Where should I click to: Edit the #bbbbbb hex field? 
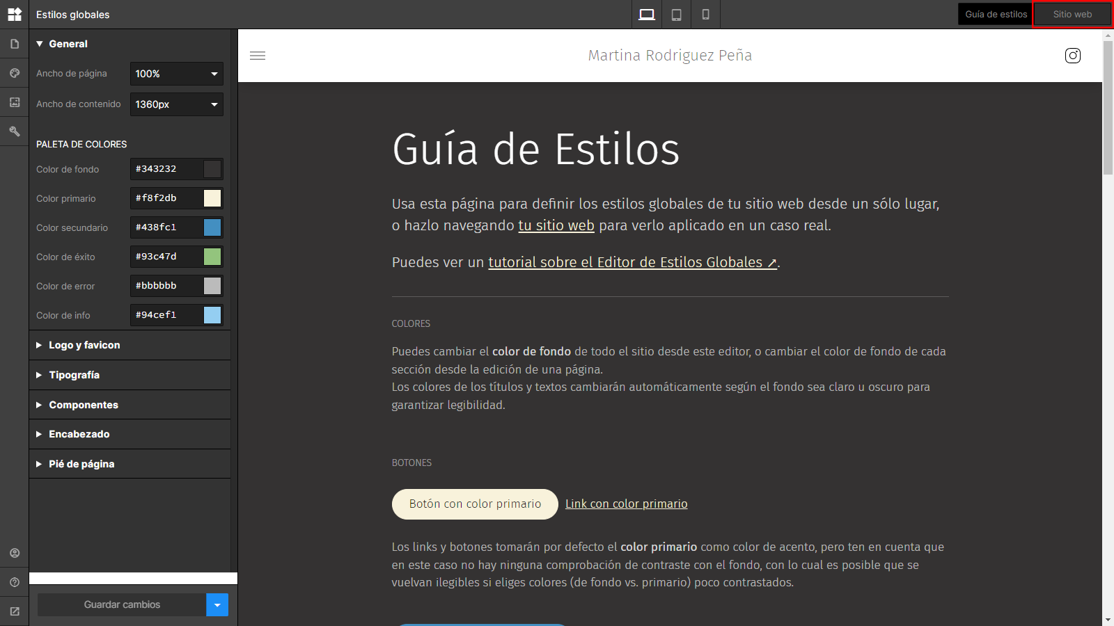pyautogui.click(x=166, y=286)
